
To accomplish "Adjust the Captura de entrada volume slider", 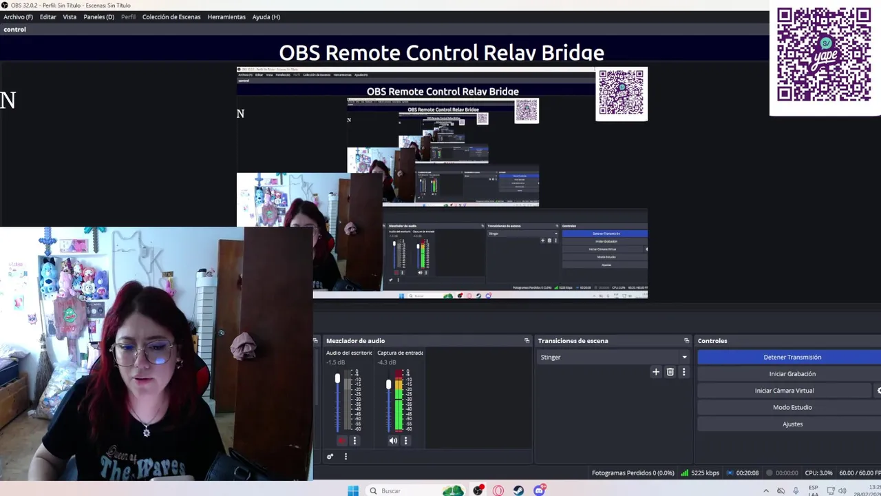I will pyautogui.click(x=388, y=384).
